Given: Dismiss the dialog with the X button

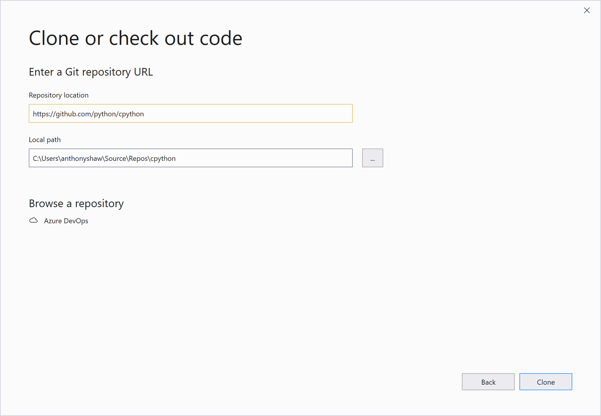Looking at the screenshot, I should click(587, 11).
